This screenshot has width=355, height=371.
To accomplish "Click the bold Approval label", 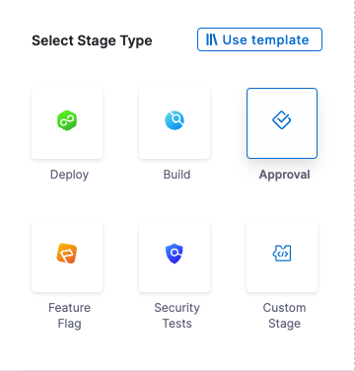I will point(284,175).
